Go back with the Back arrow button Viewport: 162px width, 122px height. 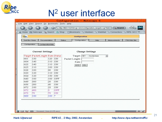[x=22, y=28]
